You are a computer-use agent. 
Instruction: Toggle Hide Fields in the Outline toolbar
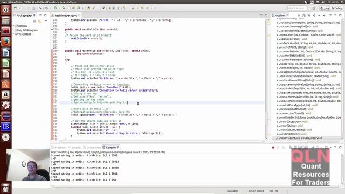pos(309,15)
